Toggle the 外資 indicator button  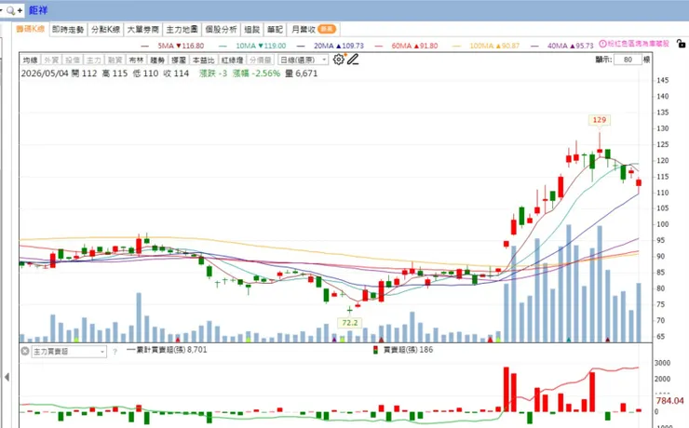pyautogui.click(x=51, y=60)
